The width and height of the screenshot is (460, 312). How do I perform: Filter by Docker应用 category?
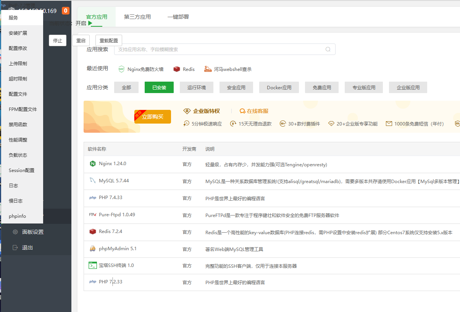pos(279,87)
